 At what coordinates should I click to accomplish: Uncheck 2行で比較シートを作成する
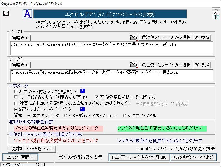coord(16,109)
